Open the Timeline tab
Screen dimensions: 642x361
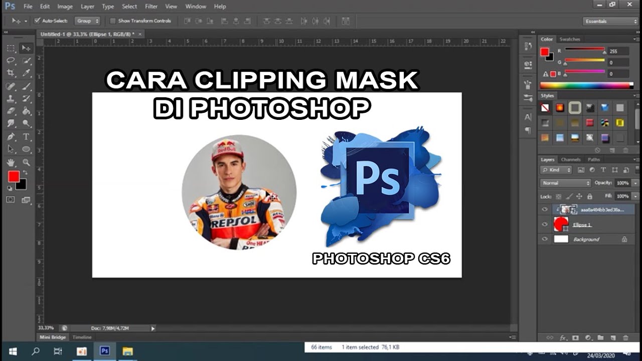pos(81,337)
